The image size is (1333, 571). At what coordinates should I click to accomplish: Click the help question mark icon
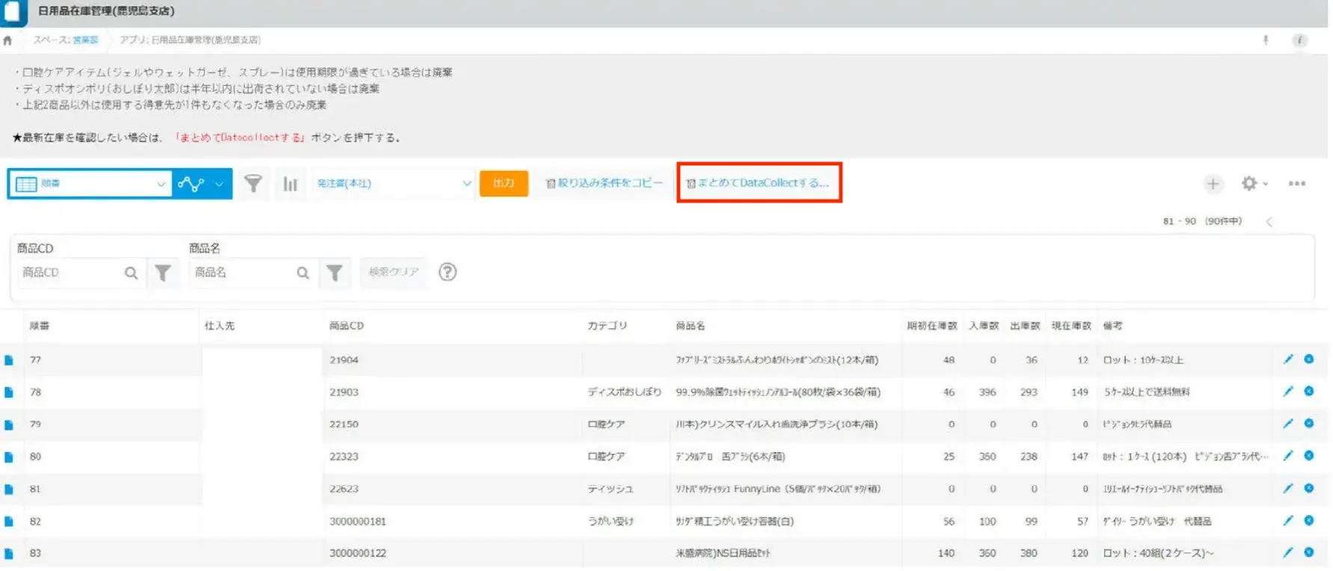click(447, 272)
